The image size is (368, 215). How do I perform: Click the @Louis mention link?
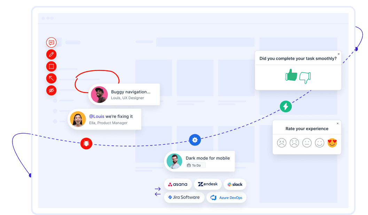pos(97,116)
